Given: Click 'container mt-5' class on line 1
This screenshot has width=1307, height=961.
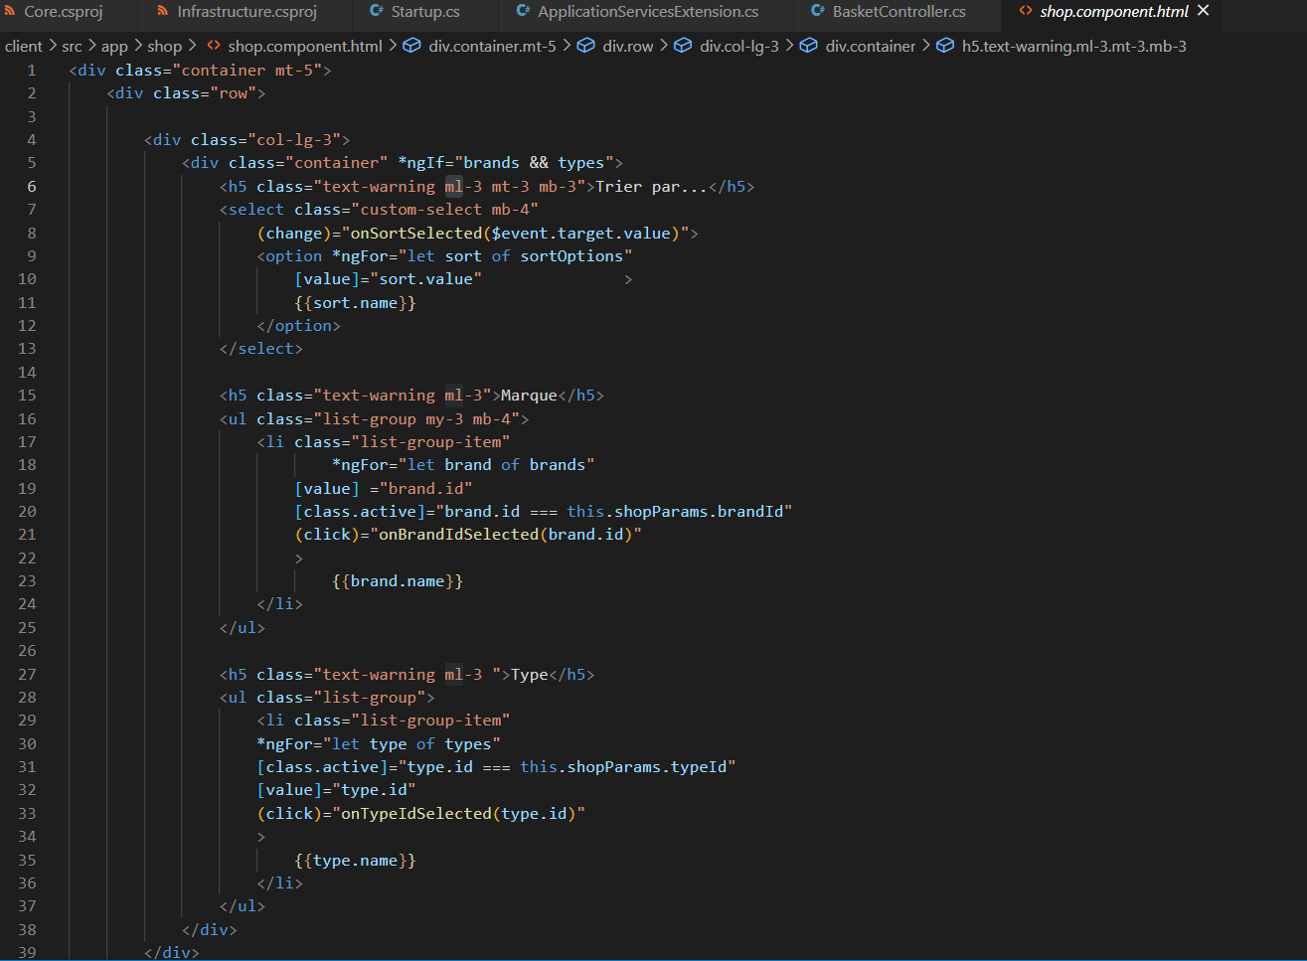Looking at the screenshot, I should 246,71.
